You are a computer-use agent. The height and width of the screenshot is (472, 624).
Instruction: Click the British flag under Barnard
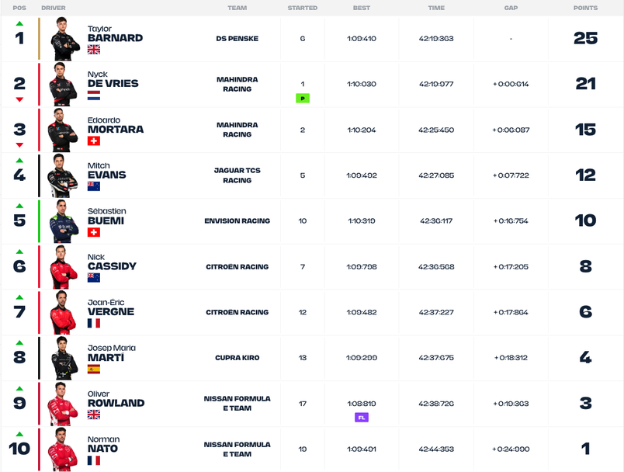coord(94,50)
